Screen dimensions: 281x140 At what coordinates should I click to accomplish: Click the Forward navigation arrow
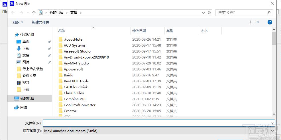click(21, 13)
